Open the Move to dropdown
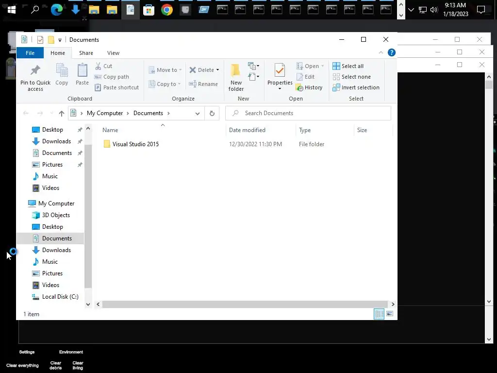Screen dimensions: 497x373 click(x=165, y=70)
